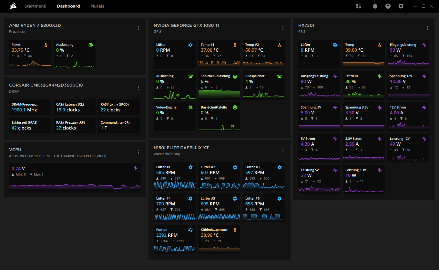439x270 pixels.
Task: Click the fan icon on Lüfter #5 tile
Action: coord(235,199)
